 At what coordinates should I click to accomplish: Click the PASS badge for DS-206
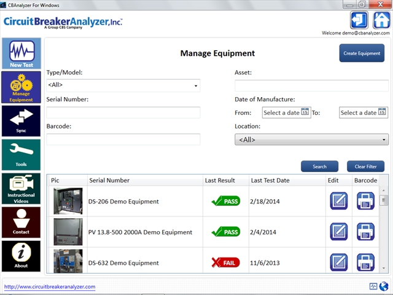pos(226,201)
